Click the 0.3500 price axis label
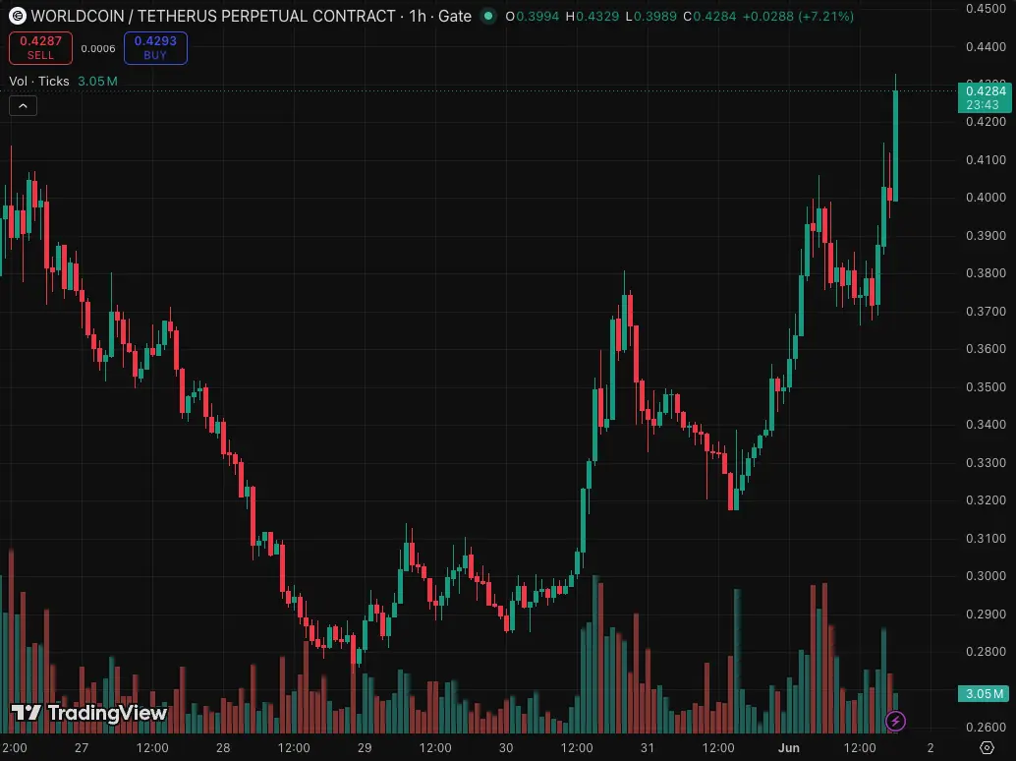Screen dimensions: 1016x761 (986, 387)
